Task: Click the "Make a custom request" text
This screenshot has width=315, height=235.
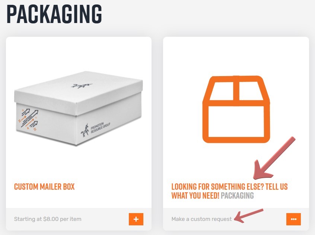Action: click(201, 219)
